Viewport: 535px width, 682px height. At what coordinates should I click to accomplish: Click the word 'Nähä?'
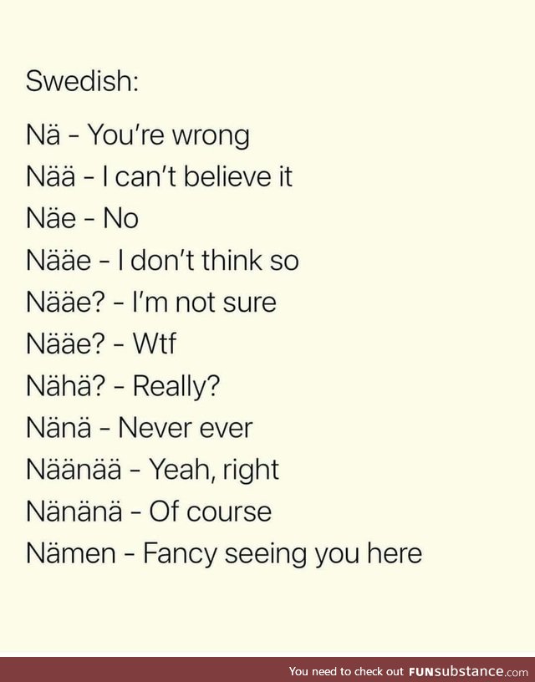(66, 385)
